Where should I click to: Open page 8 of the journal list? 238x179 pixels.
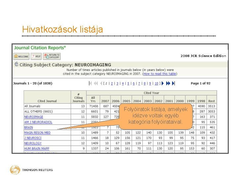pos(145,84)
